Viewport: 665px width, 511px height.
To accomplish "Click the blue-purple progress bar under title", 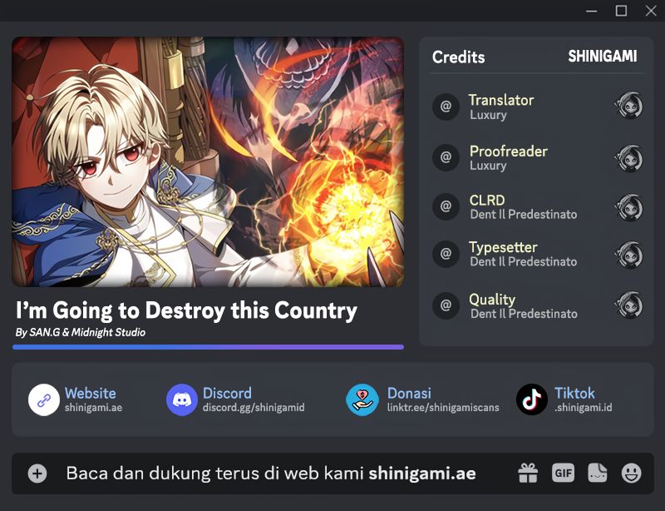I will (209, 347).
